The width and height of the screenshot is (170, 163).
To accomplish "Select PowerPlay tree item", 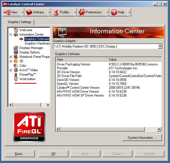I will click(x=28, y=75).
